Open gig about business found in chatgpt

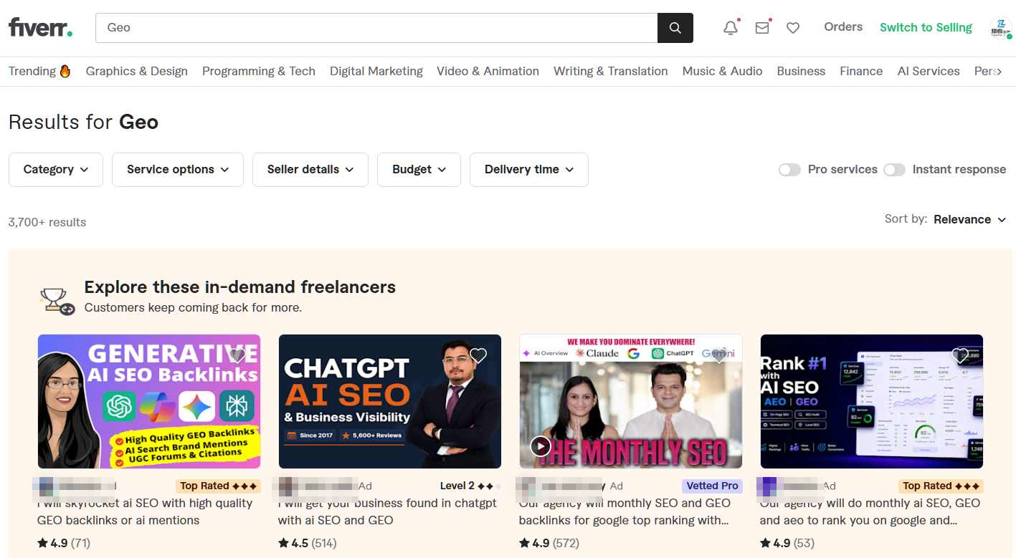(x=387, y=511)
